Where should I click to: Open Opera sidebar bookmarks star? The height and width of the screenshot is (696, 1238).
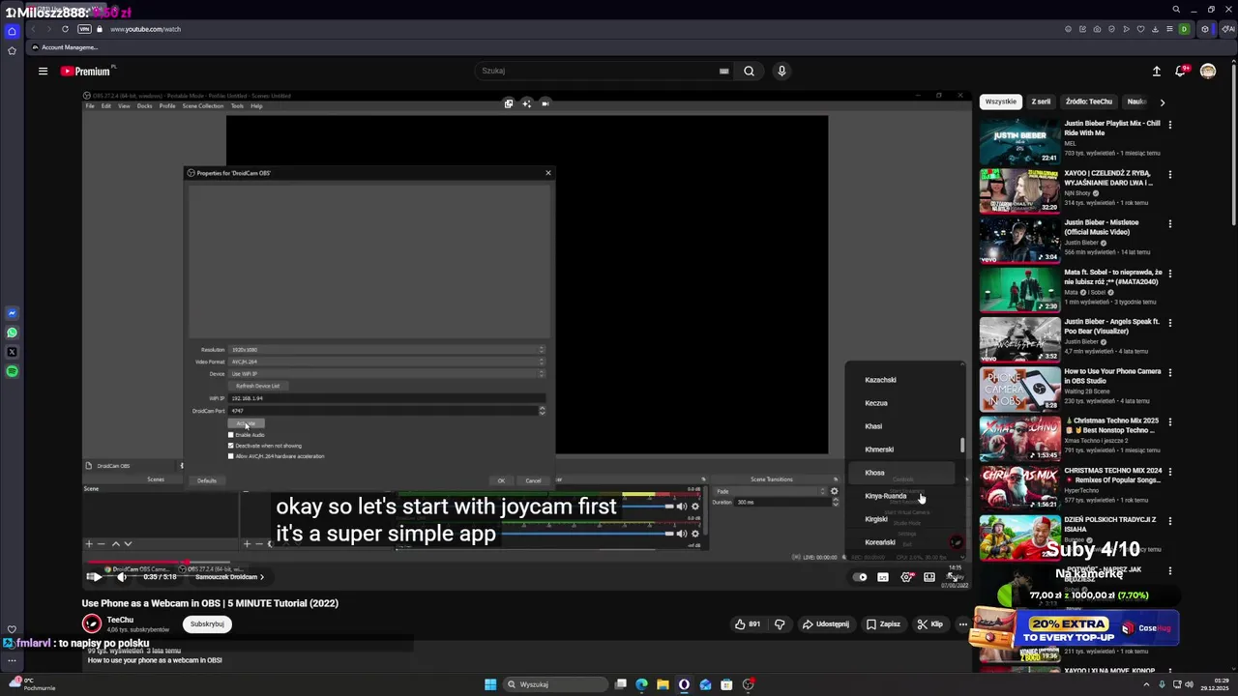(12, 50)
